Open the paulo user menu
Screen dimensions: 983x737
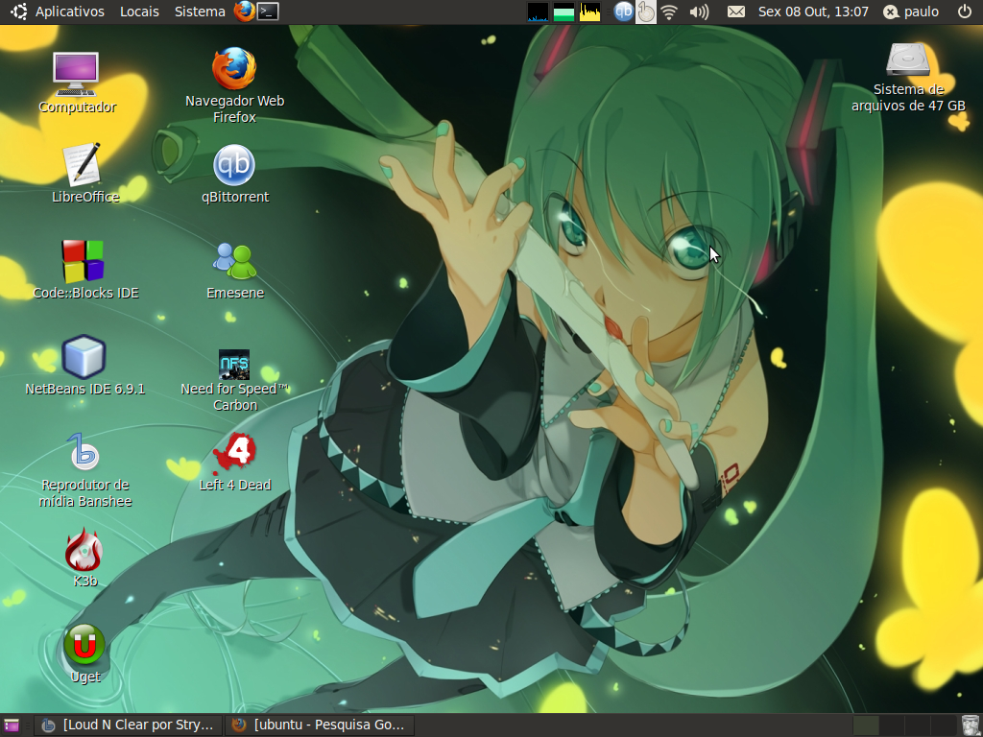pyautogui.click(x=911, y=12)
